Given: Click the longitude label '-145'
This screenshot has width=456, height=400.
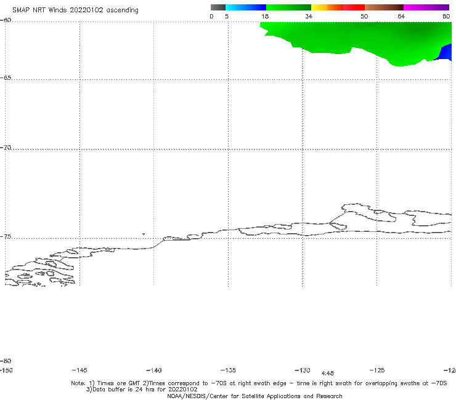Looking at the screenshot, I should (x=79, y=370).
